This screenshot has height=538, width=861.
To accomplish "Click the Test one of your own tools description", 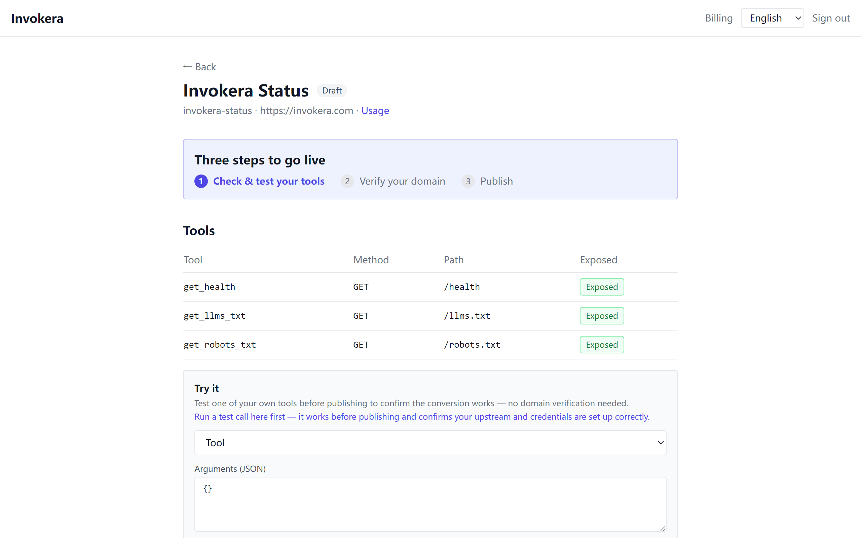I will [x=411, y=403].
